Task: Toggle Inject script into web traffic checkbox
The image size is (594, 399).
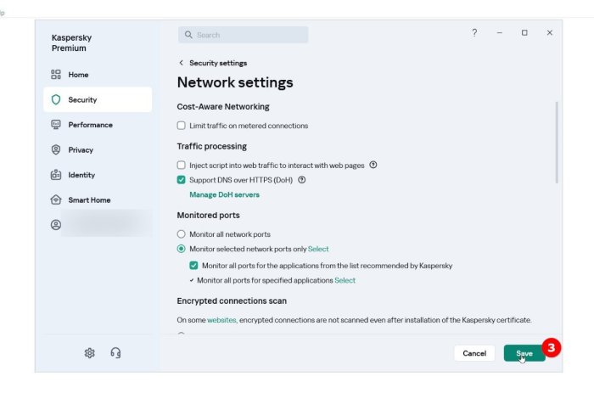Action: point(181,166)
